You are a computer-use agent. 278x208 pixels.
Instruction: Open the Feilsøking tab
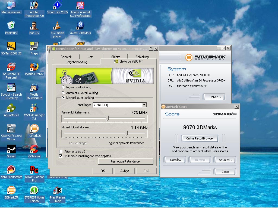coord(142,57)
